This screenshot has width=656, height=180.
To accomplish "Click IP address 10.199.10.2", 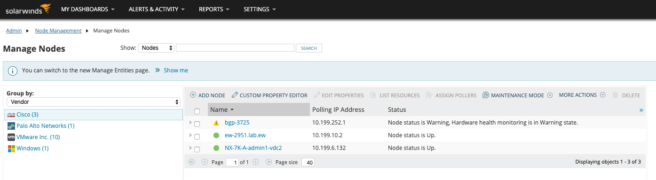I will [x=327, y=135].
